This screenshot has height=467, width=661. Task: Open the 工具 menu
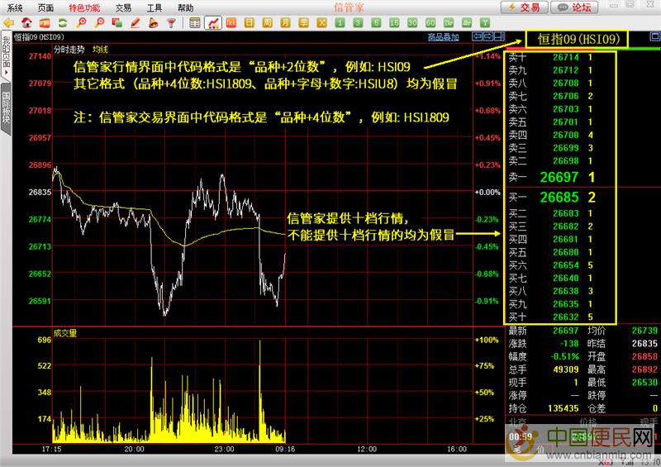click(154, 7)
